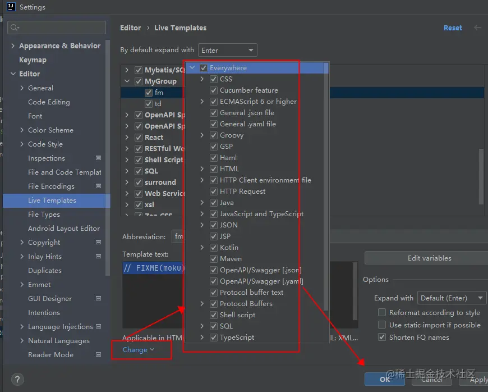Screen dimensions: 488x392
Task: Click the project-level icon beside GUI Designer
Action: pyautogui.click(x=98, y=298)
